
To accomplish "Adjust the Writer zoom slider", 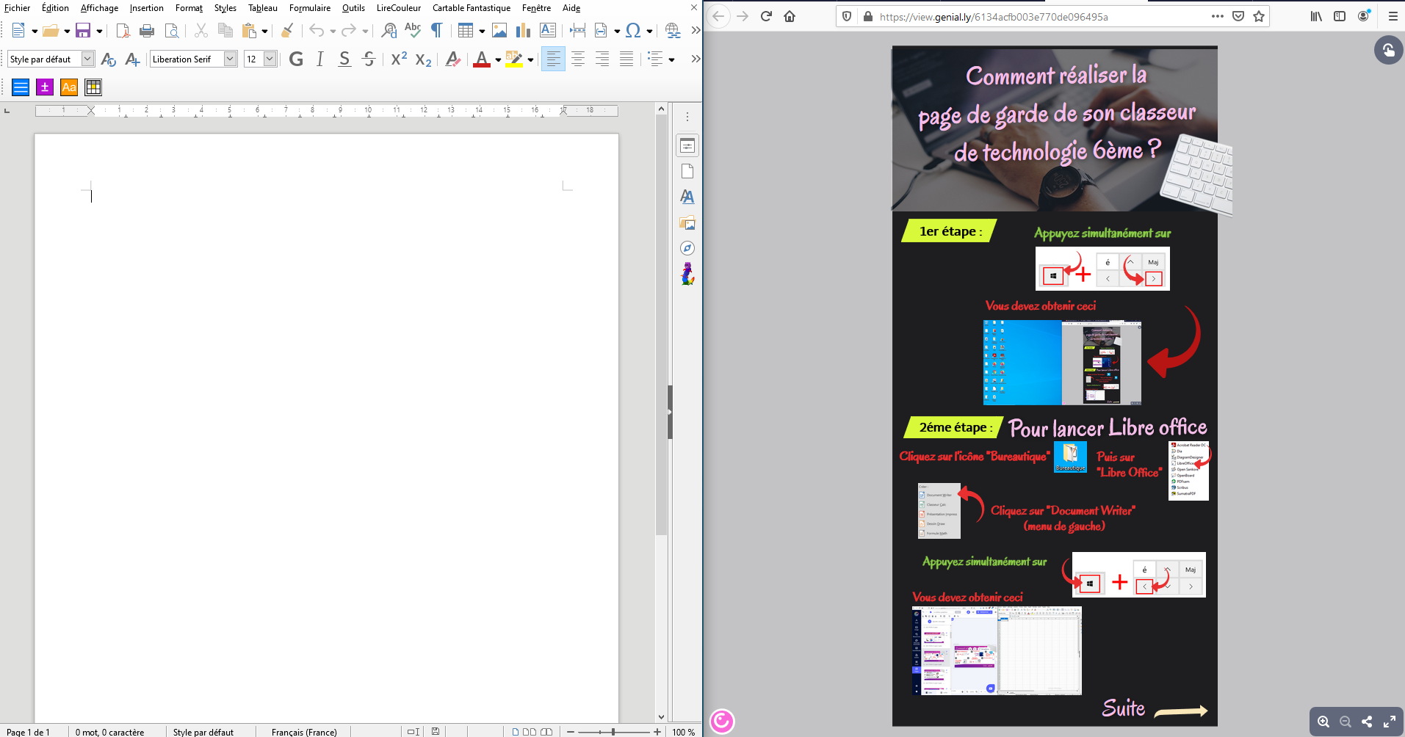I will click(613, 732).
